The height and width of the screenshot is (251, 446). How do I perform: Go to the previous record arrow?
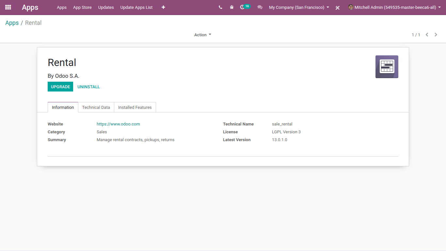427,35
